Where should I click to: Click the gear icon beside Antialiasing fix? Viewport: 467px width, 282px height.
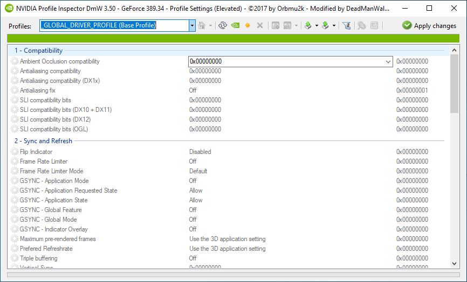pyautogui.click(x=15, y=90)
